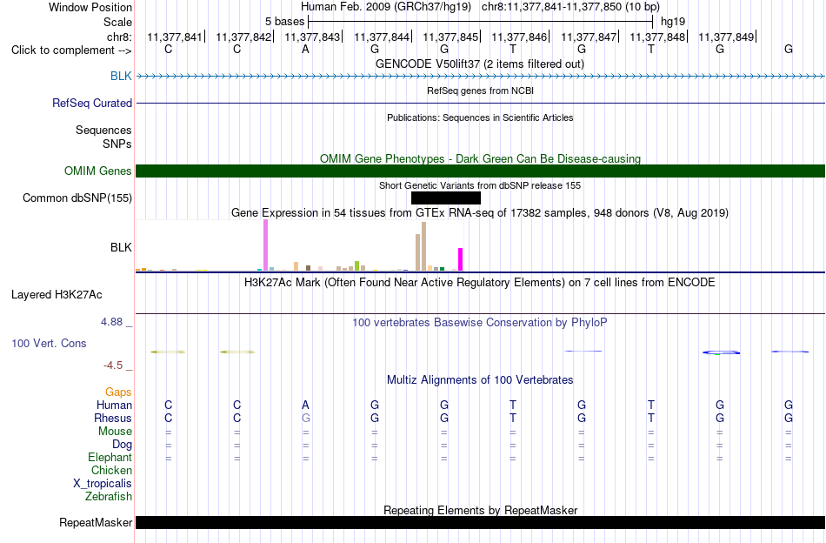Click the "Elephant" species label
The height and width of the screenshot is (543, 826).
tap(110, 457)
